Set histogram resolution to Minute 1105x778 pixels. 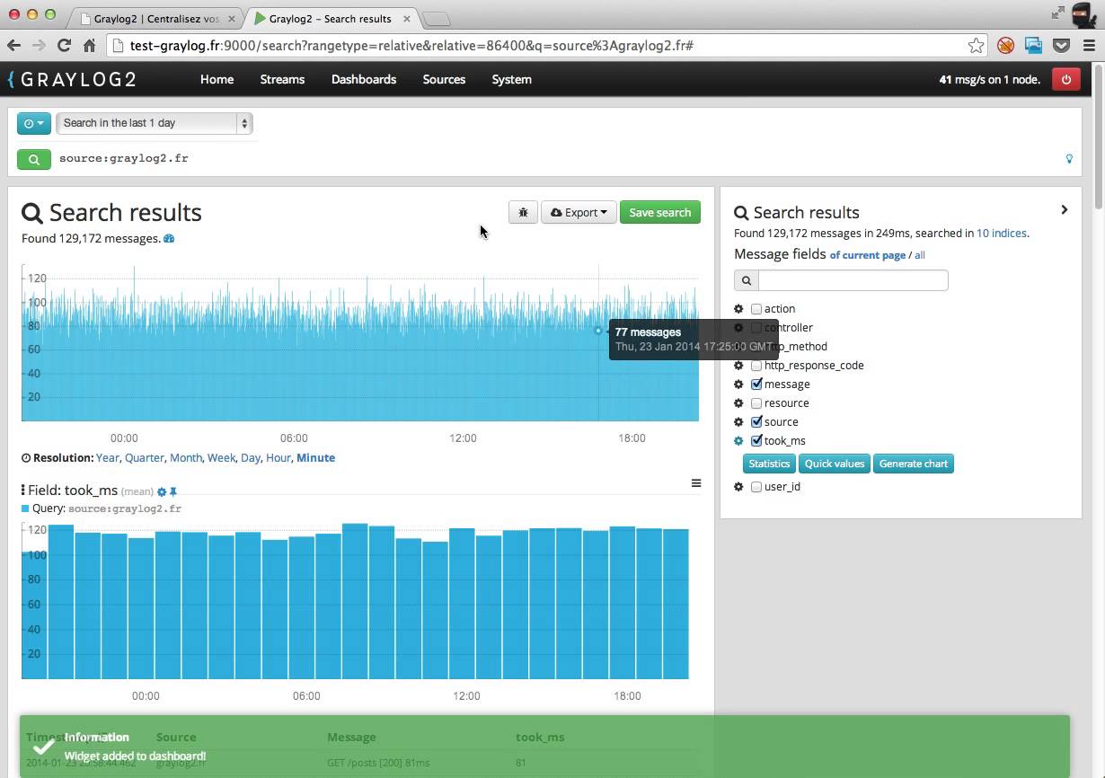point(315,458)
